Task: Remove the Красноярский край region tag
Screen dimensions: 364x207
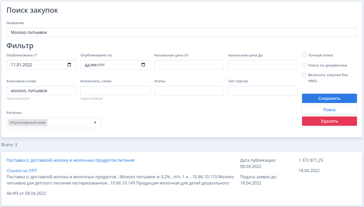Action: (x=11, y=123)
